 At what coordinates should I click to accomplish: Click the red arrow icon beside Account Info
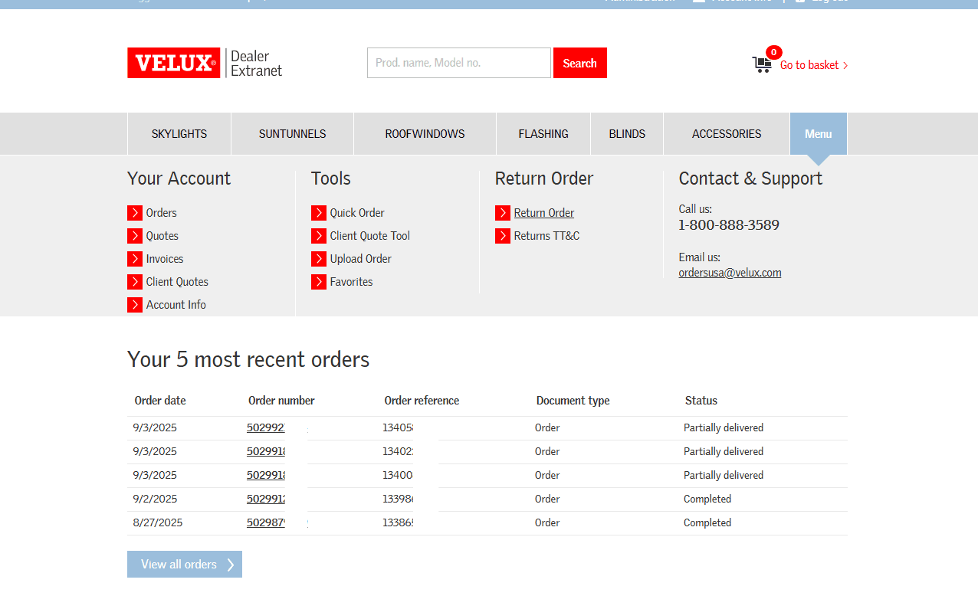[135, 305]
